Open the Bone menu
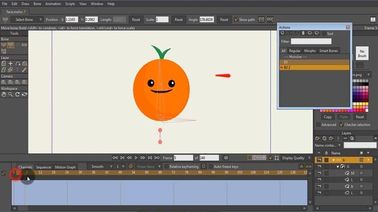 click(x=37, y=4)
